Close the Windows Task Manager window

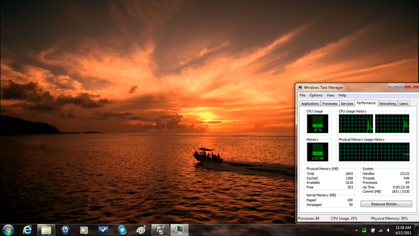(x=412, y=86)
